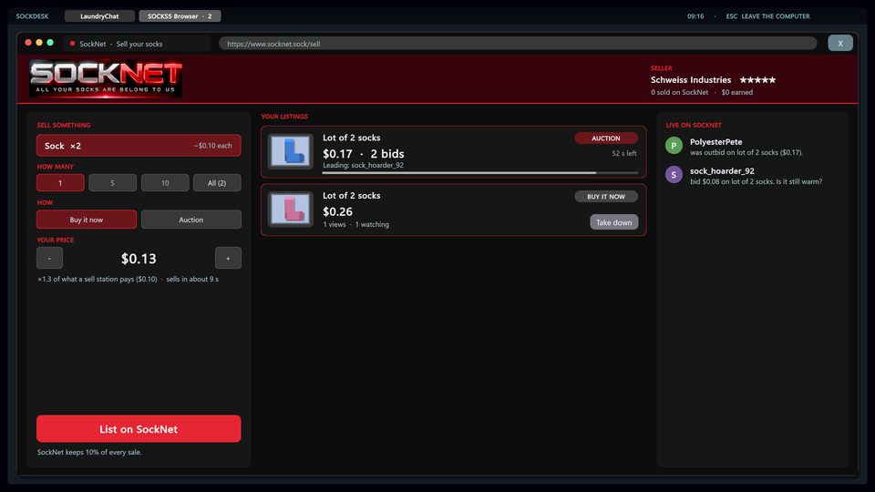Screen dimensions: 875x492
Task: Click the $0.17 · 2 bids text
Action: 364,153
